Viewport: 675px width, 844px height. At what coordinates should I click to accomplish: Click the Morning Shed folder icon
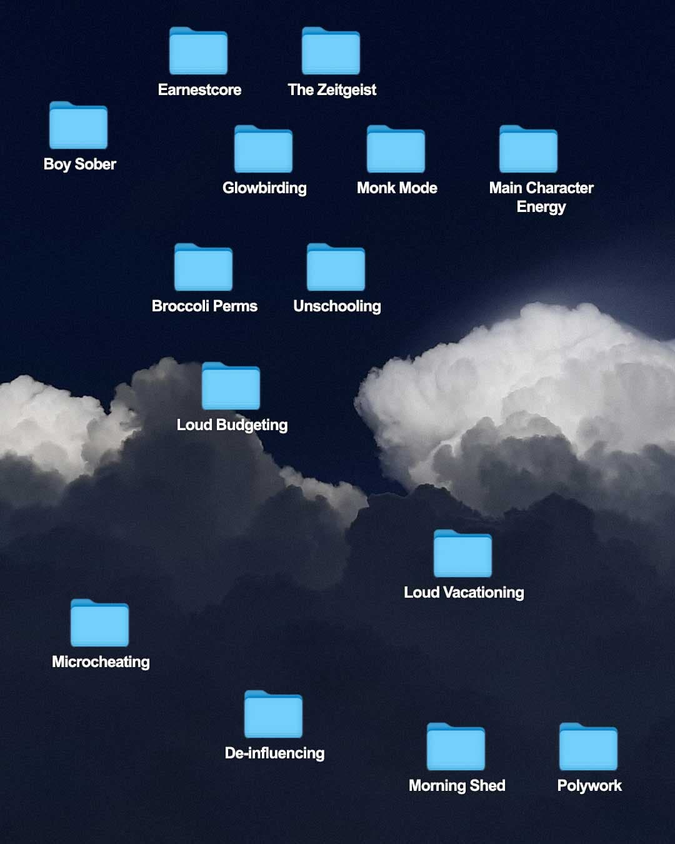[x=456, y=746]
